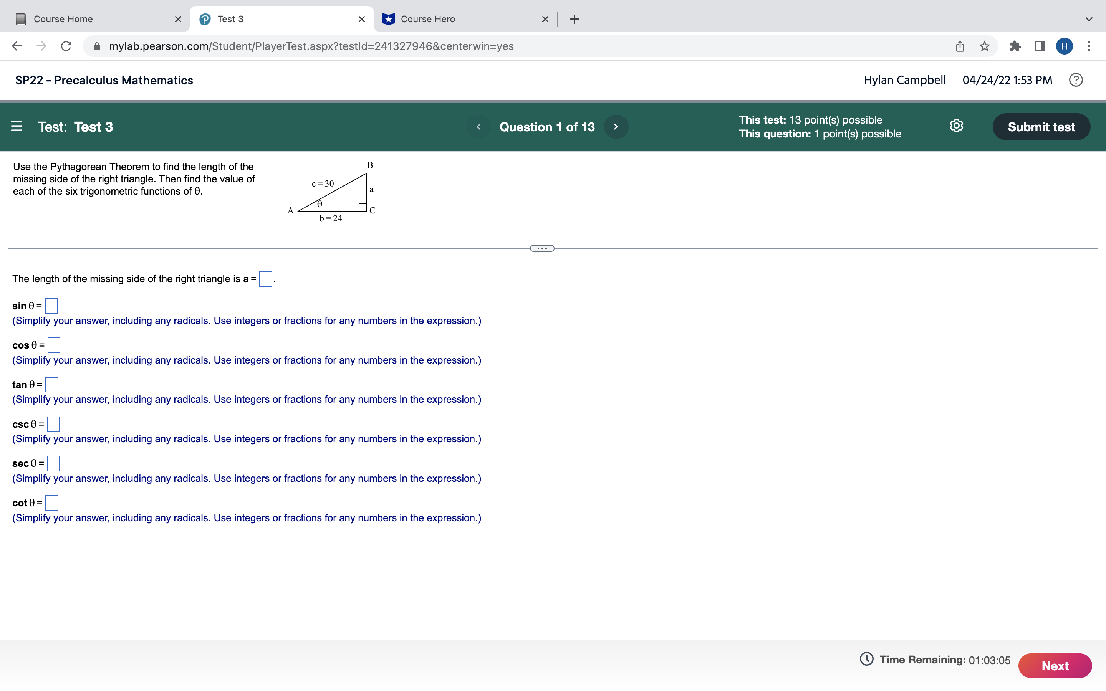Switch to the Course Home tab
The height and width of the screenshot is (691, 1106).
[63, 19]
